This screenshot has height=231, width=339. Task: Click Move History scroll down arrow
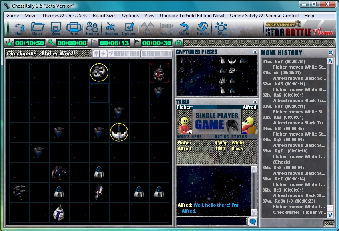click(x=330, y=215)
